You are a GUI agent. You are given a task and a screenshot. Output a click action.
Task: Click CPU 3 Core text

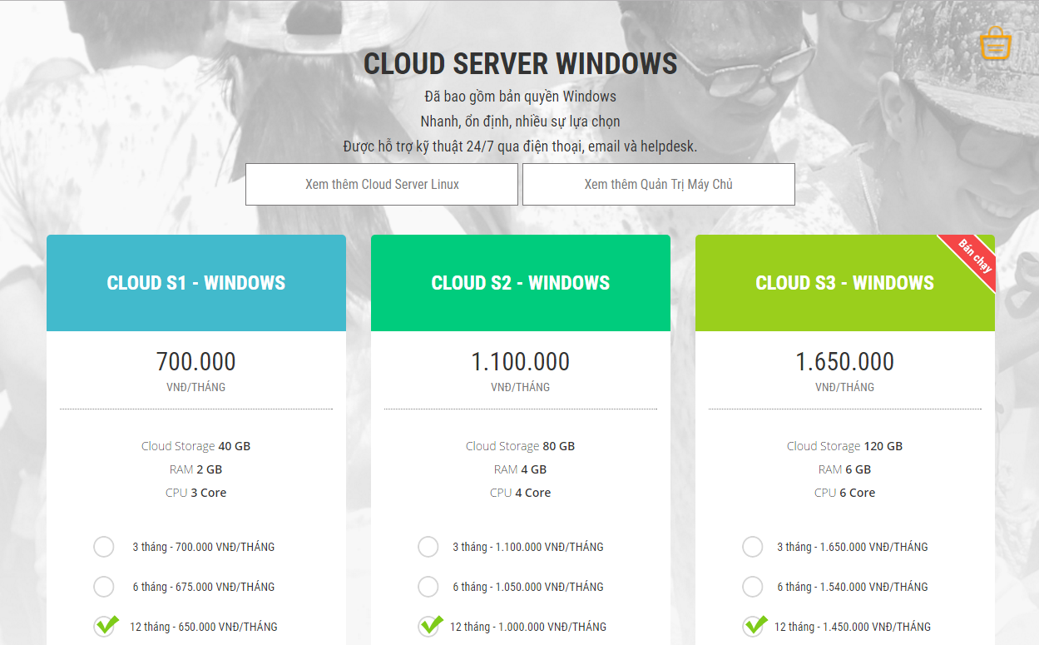click(x=196, y=493)
